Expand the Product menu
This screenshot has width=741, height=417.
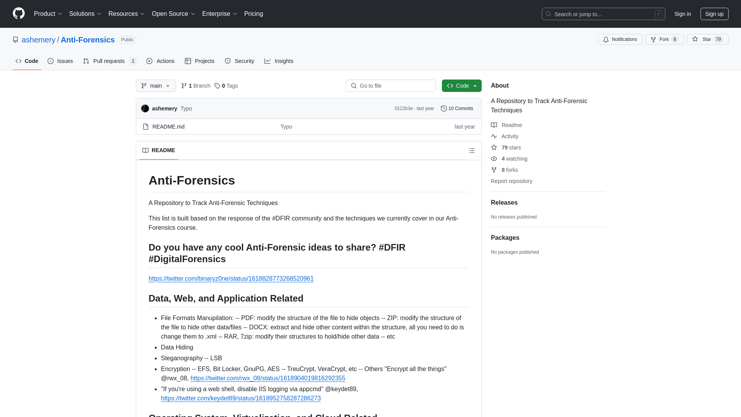click(x=48, y=14)
